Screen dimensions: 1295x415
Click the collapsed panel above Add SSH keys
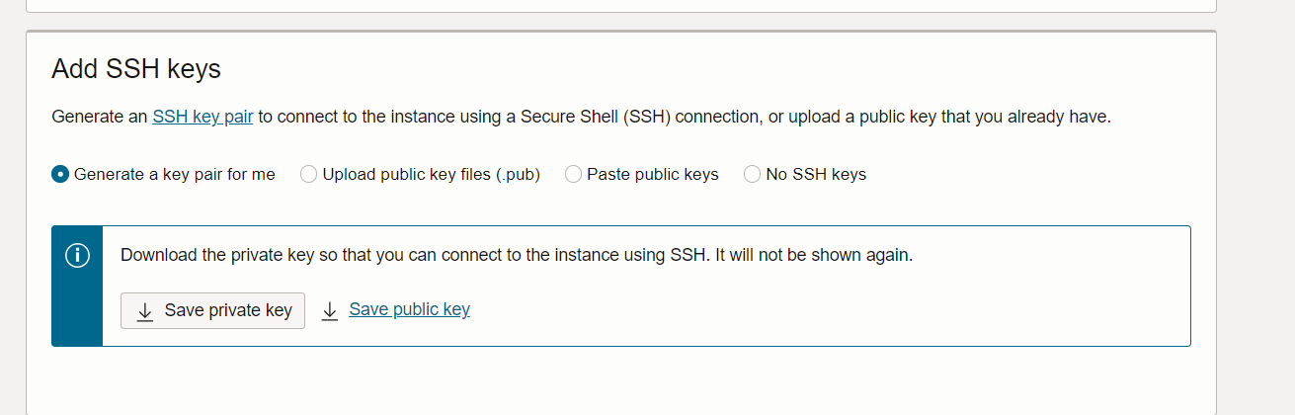(620, 5)
